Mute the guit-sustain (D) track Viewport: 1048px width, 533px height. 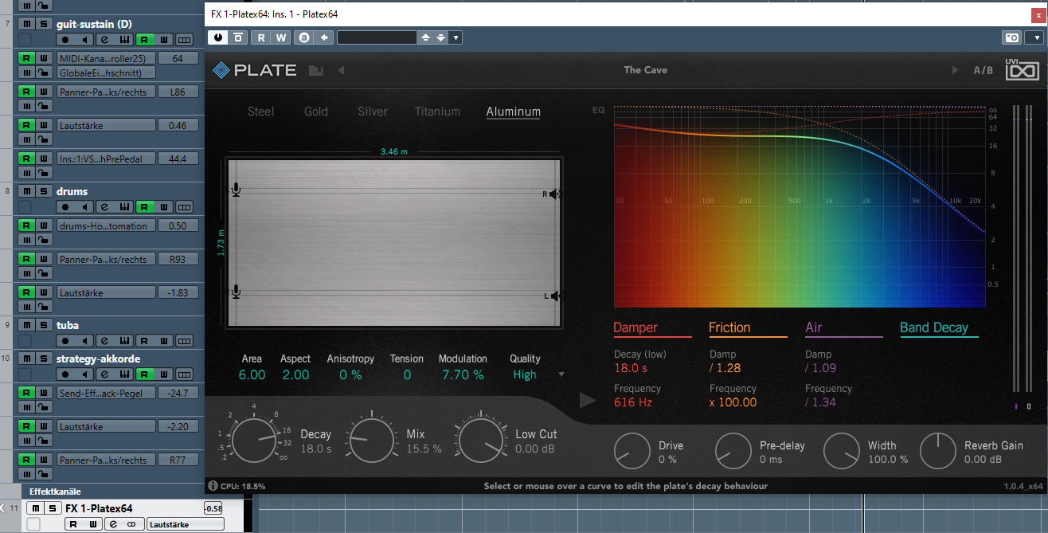point(25,24)
